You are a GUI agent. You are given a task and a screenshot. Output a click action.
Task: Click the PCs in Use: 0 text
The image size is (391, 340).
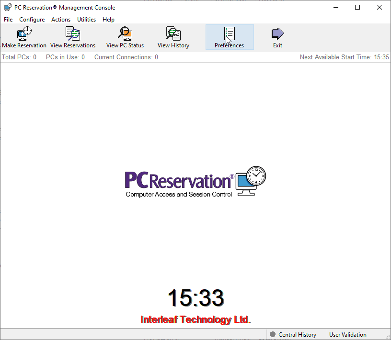click(65, 57)
